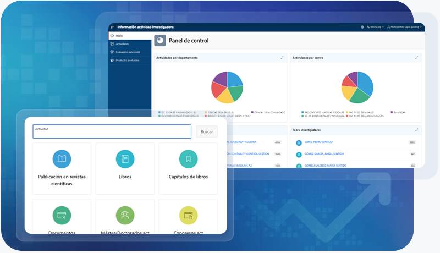Select the Máster/Doctorados graduate icon

point(125,215)
